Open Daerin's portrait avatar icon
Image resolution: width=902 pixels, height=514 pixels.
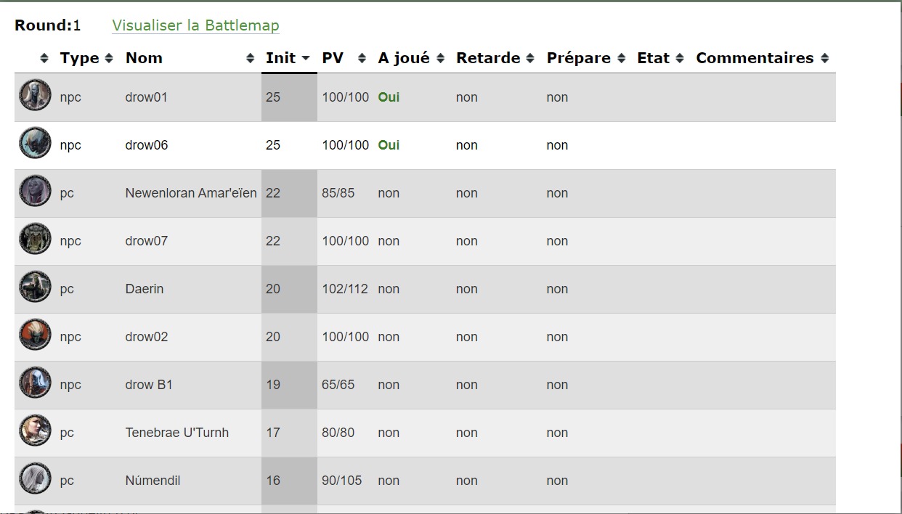coord(35,287)
